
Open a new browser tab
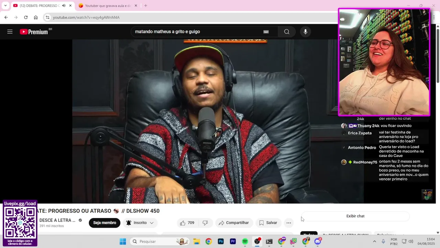[x=146, y=6]
